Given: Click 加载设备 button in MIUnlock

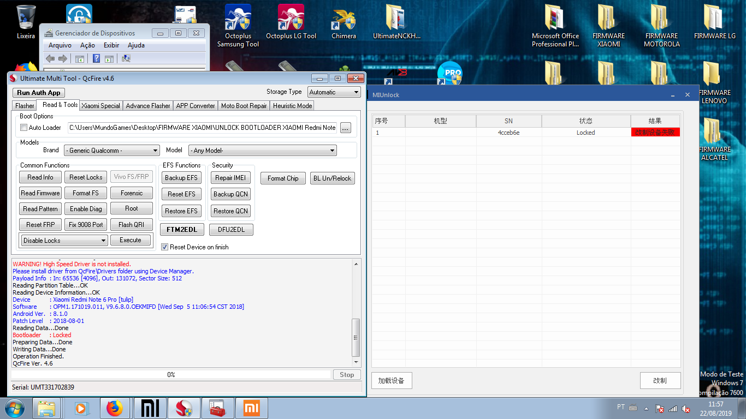Looking at the screenshot, I should (392, 381).
